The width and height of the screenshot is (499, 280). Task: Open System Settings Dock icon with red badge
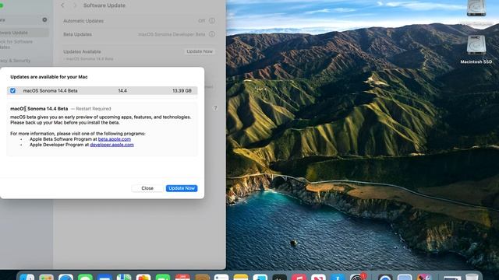click(357, 277)
